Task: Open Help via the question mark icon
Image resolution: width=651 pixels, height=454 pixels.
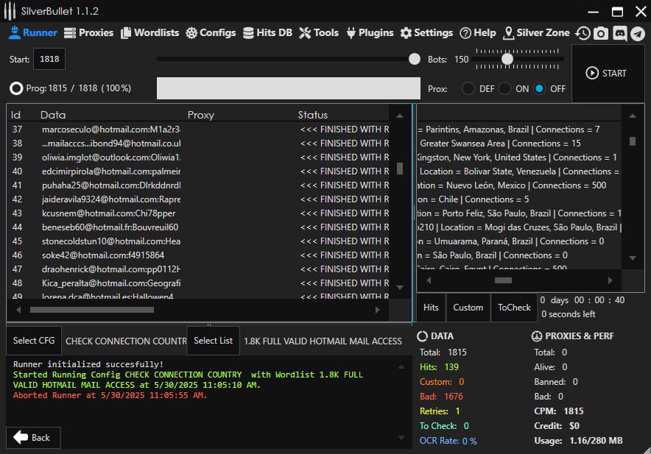Action: [x=465, y=33]
